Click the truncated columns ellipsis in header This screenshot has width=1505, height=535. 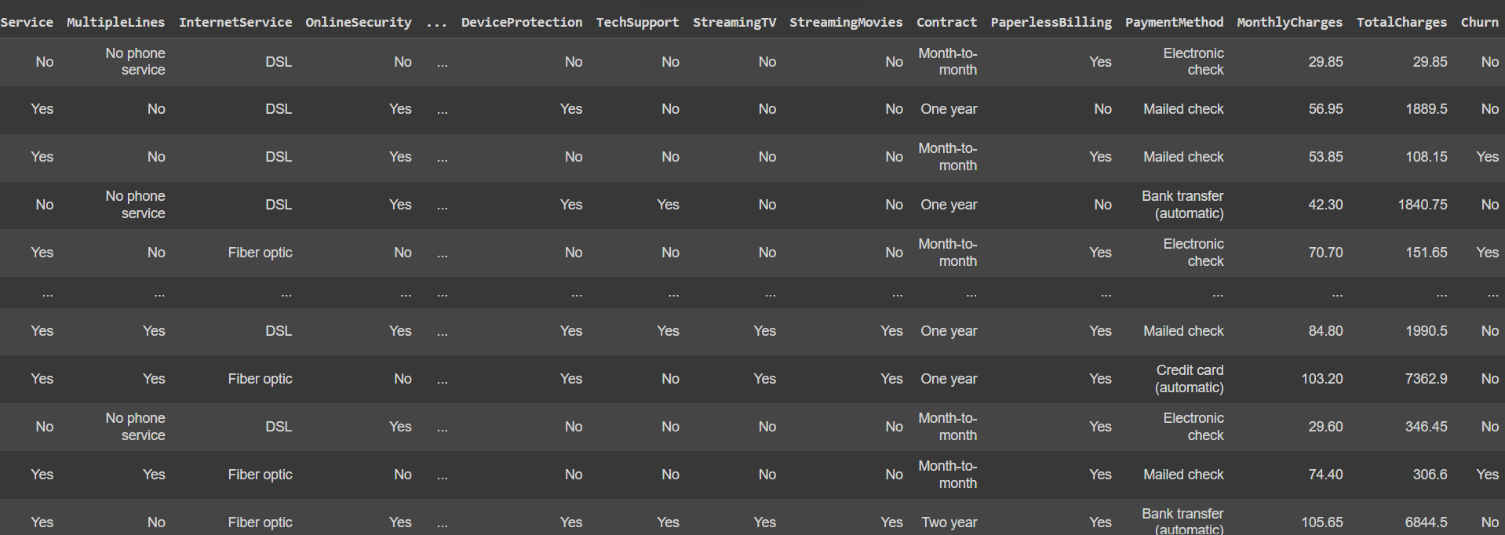point(436,22)
